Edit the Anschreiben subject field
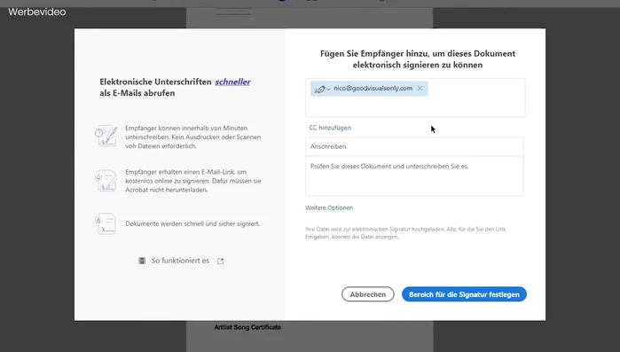This screenshot has width=620, height=352. 414,146
